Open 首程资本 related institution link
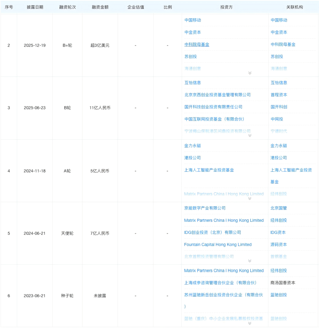 click(279, 95)
